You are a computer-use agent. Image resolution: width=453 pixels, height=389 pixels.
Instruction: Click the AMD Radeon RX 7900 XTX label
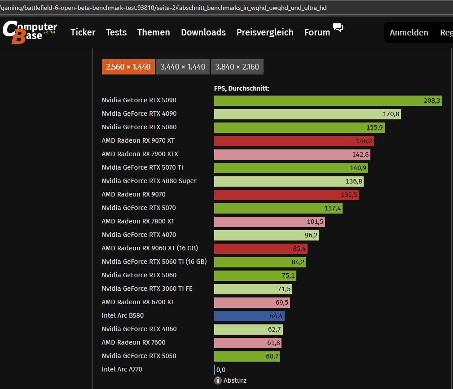(x=140, y=154)
